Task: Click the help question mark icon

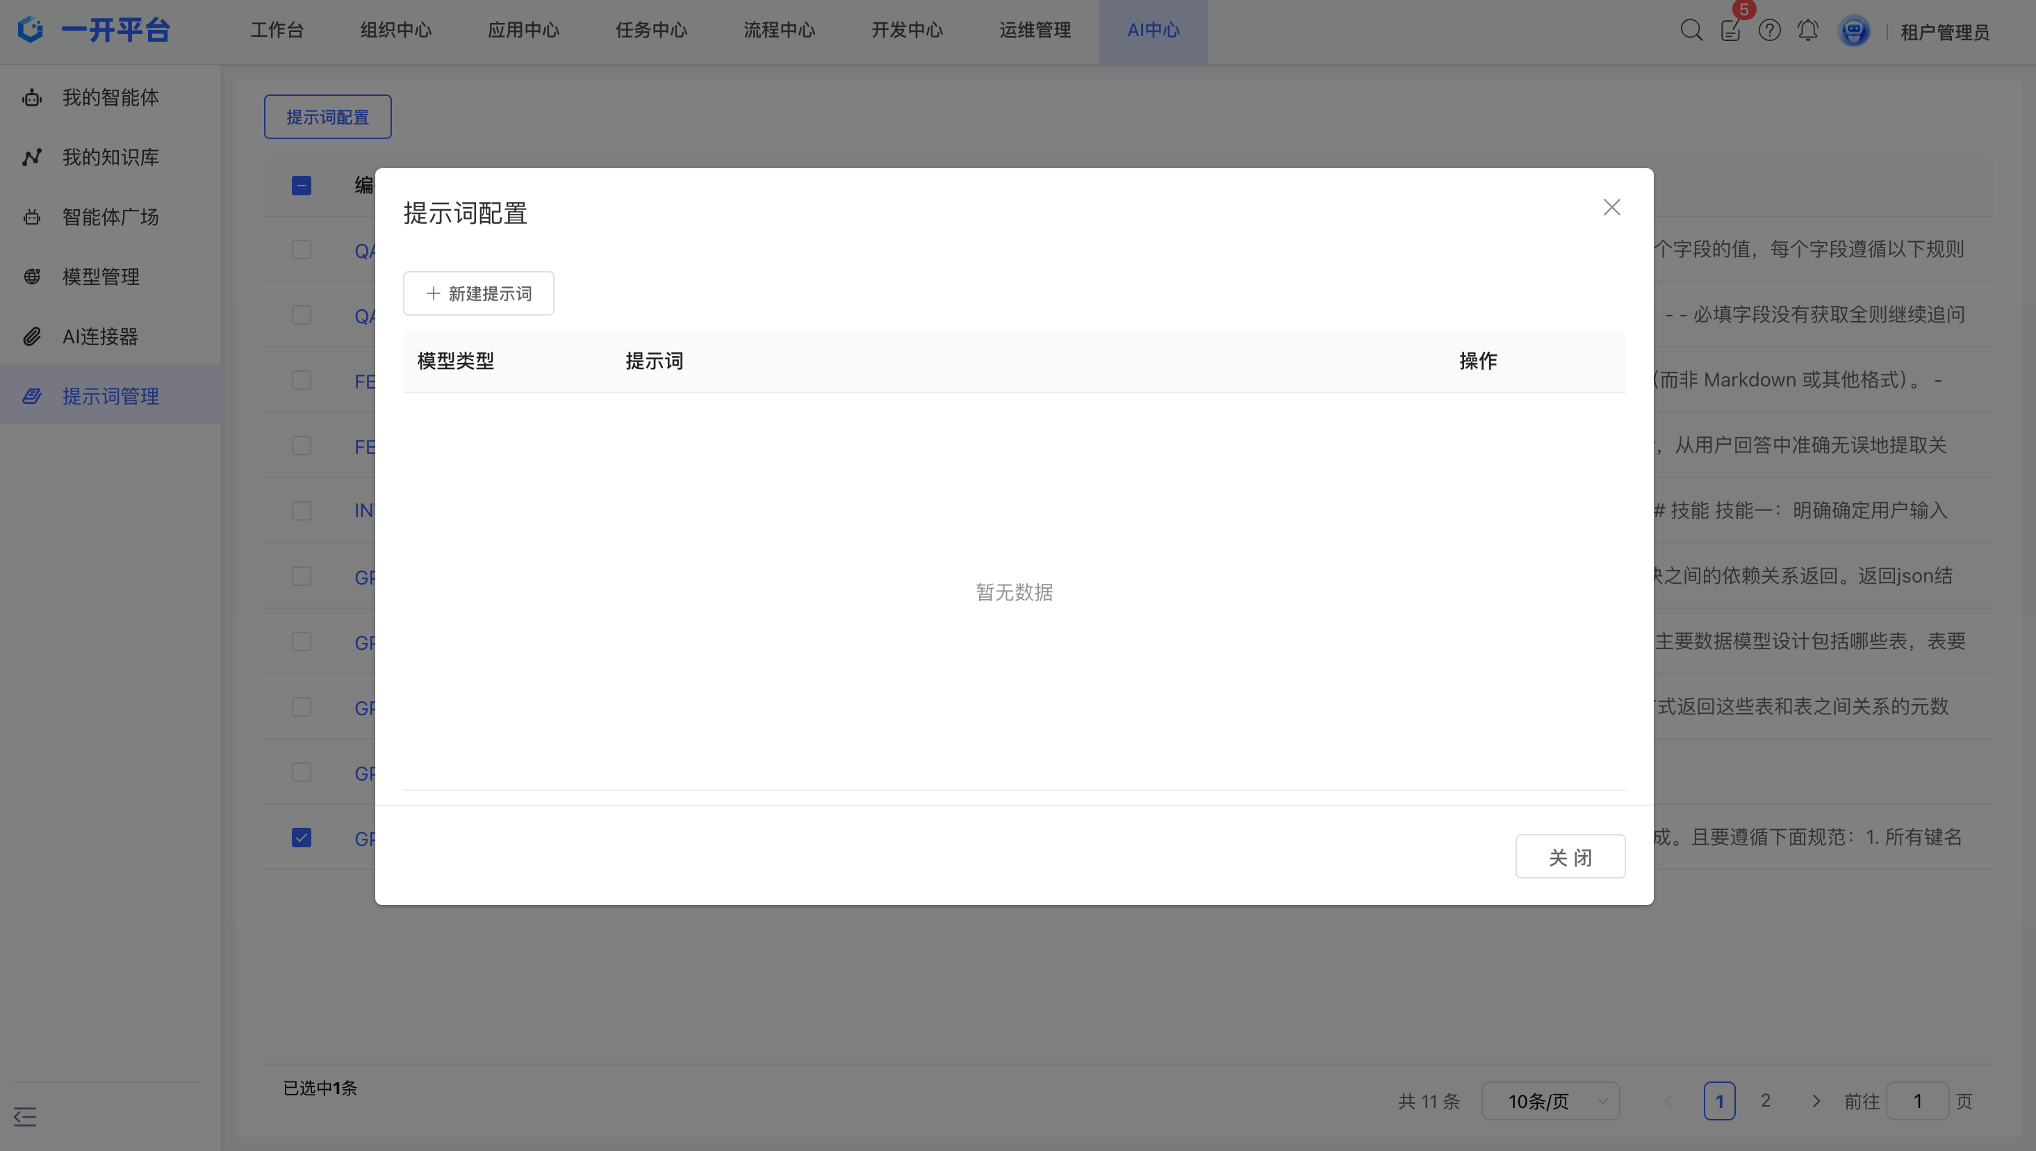Action: 1769,30
